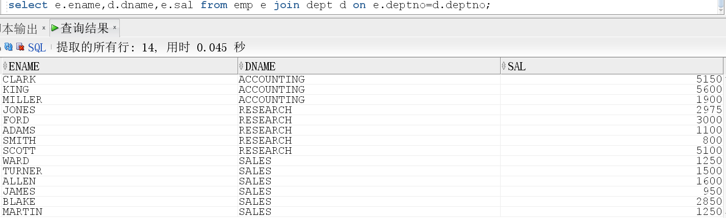Open the blue SQL link

pyautogui.click(x=37, y=48)
